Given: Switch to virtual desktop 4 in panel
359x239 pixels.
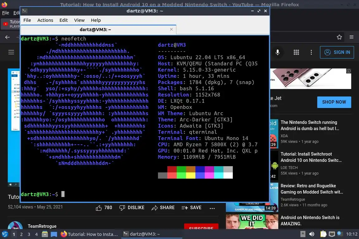Looking at the screenshot, I should tap(36, 234).
